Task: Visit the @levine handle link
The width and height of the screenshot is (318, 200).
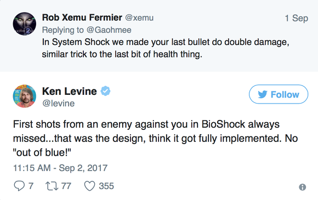Action: pyautogui.click(x=59, y=104)
